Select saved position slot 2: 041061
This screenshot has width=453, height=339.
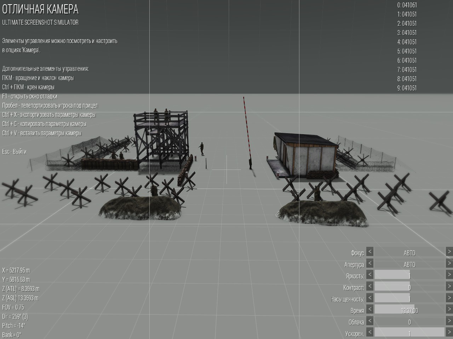click(x=407, y=23)
